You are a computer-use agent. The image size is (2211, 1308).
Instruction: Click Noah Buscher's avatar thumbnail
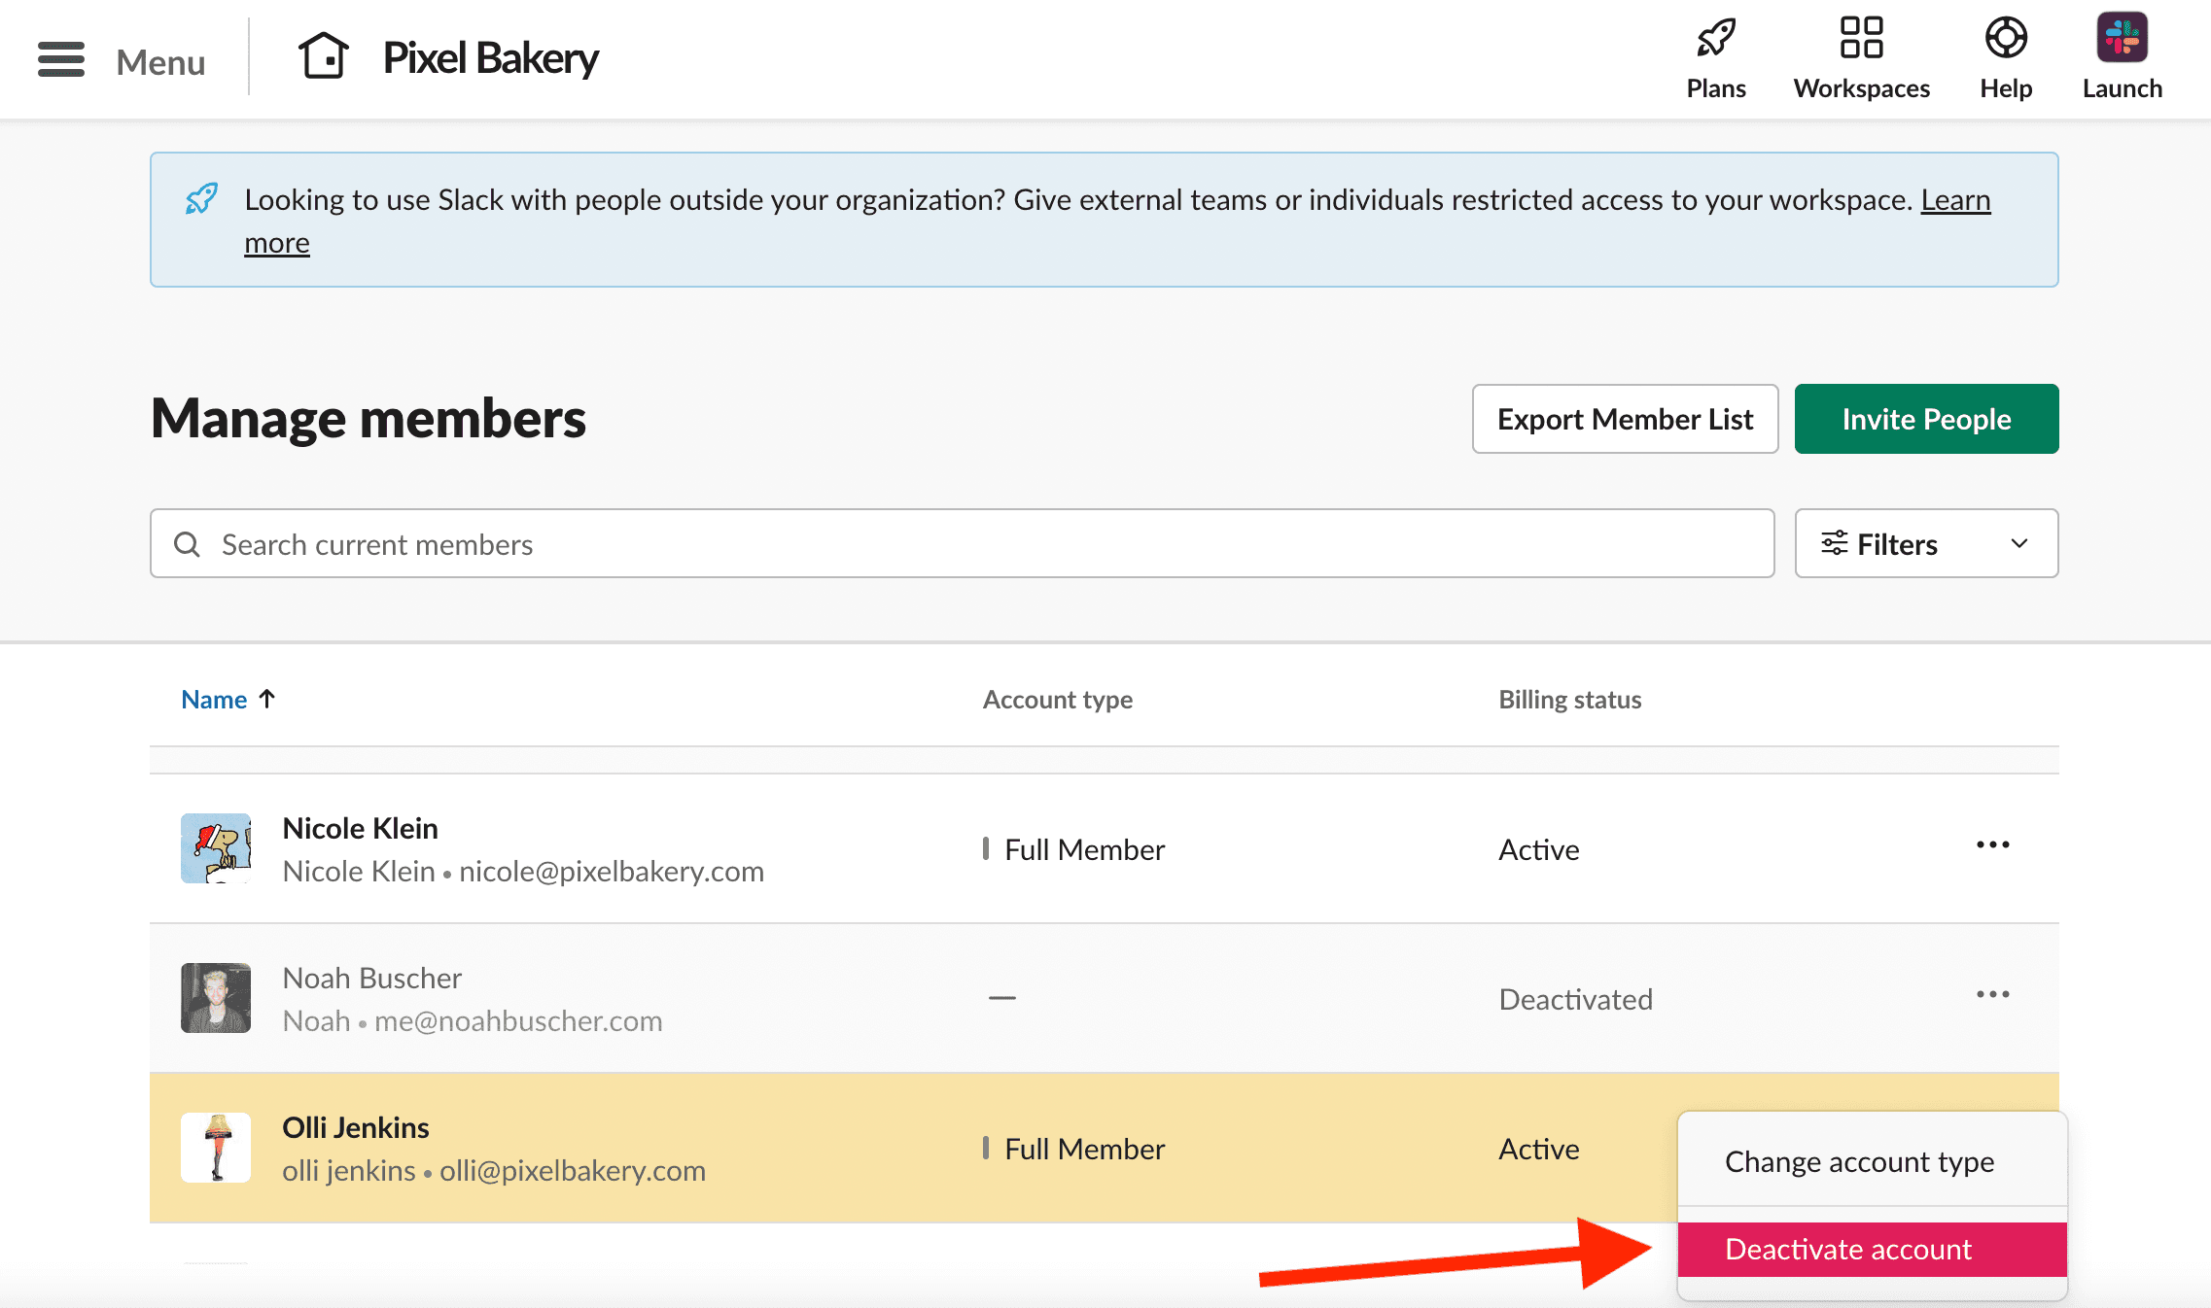(216, 998)
